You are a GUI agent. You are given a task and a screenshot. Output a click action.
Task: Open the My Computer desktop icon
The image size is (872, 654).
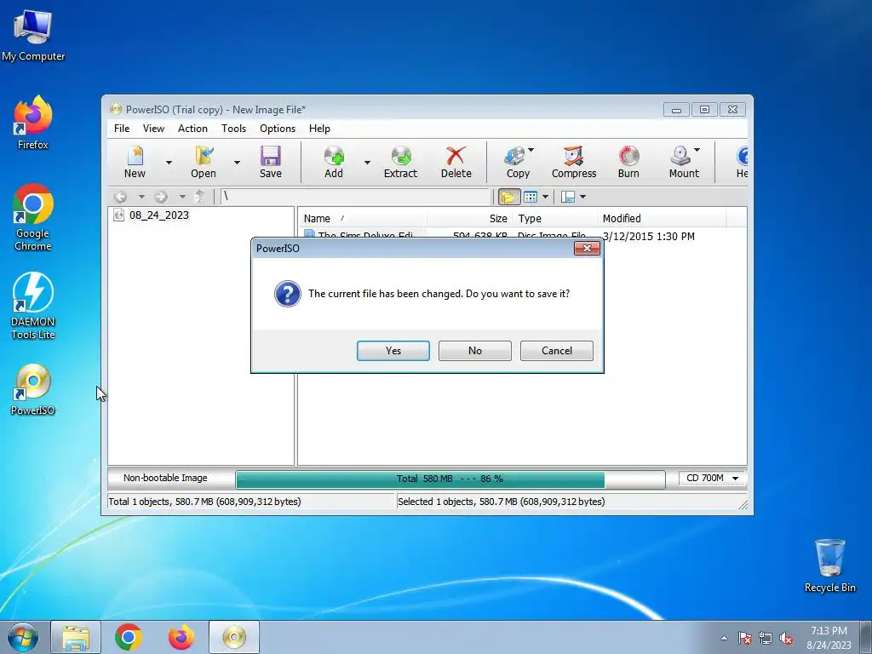tap(33, 35)
